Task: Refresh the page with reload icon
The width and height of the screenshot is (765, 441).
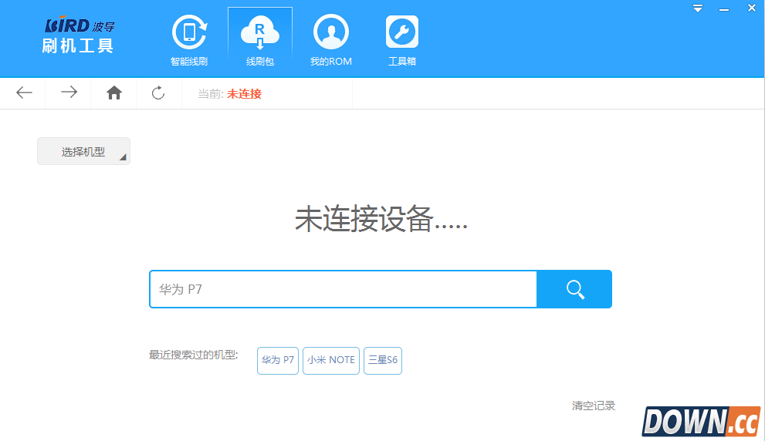Action: click(158, 93)
